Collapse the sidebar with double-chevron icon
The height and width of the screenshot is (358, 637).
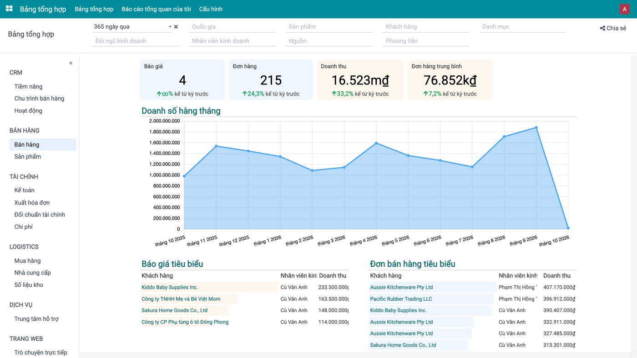pos(71,63)
